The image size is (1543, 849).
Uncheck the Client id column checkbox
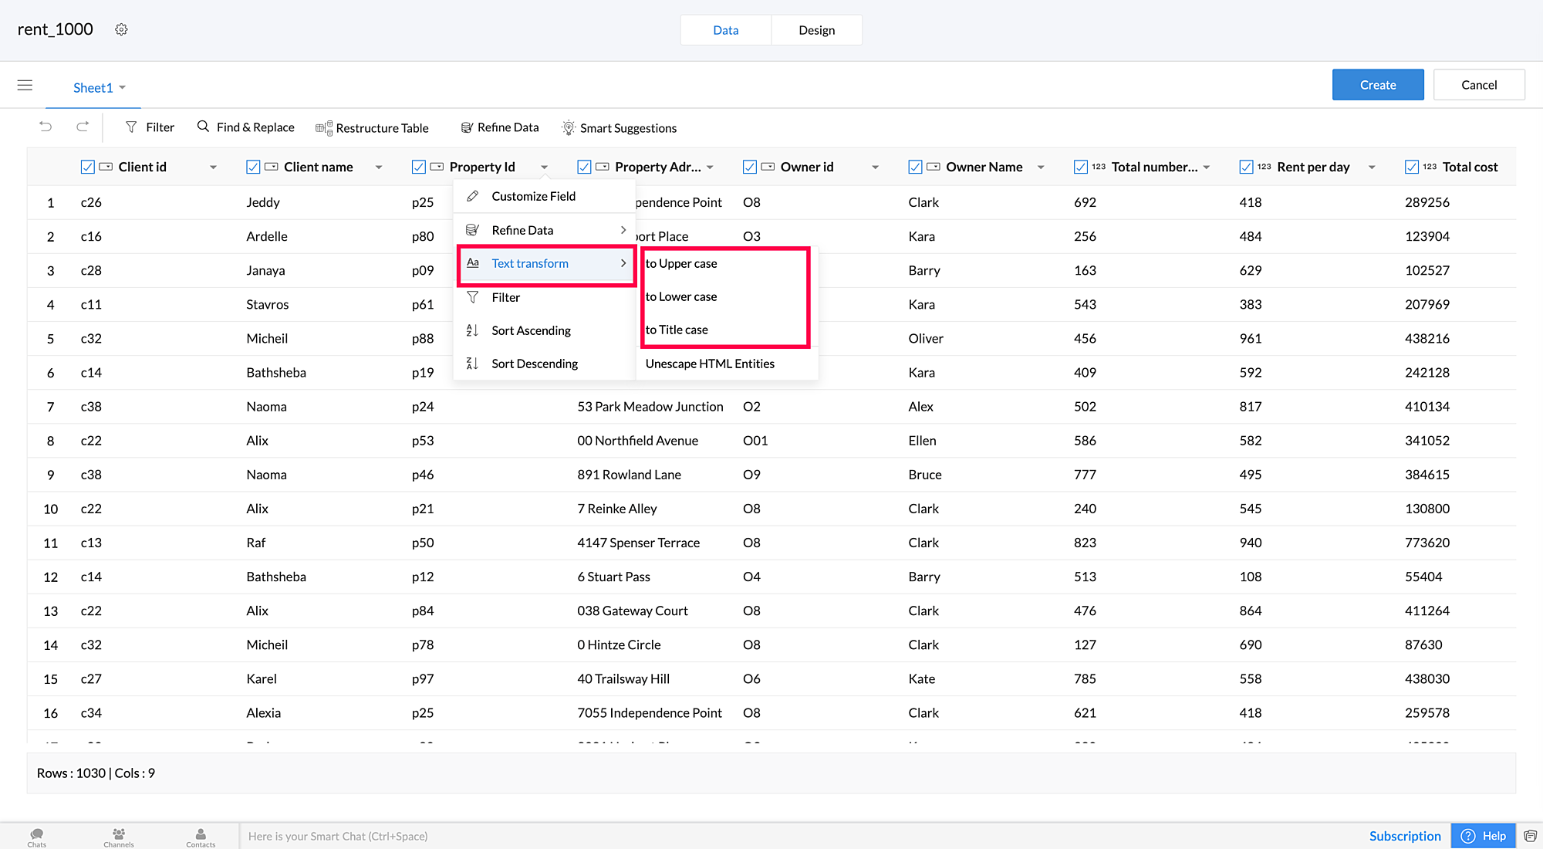(87, 167)
